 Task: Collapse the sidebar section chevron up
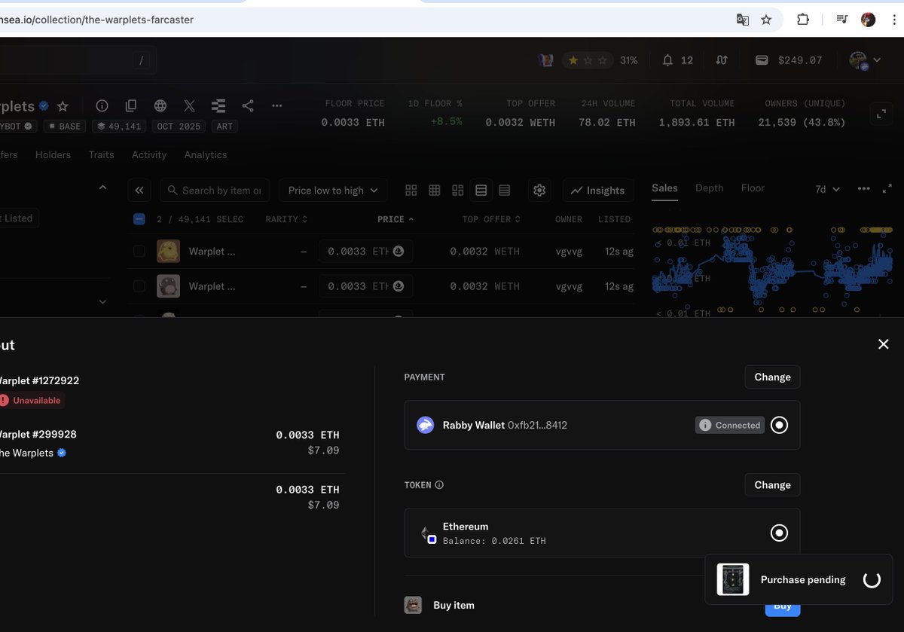[102, 188]
